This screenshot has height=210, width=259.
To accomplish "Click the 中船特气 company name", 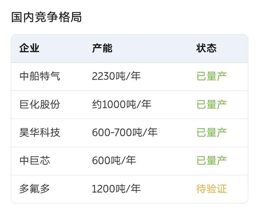I will [x=40, y=76].
